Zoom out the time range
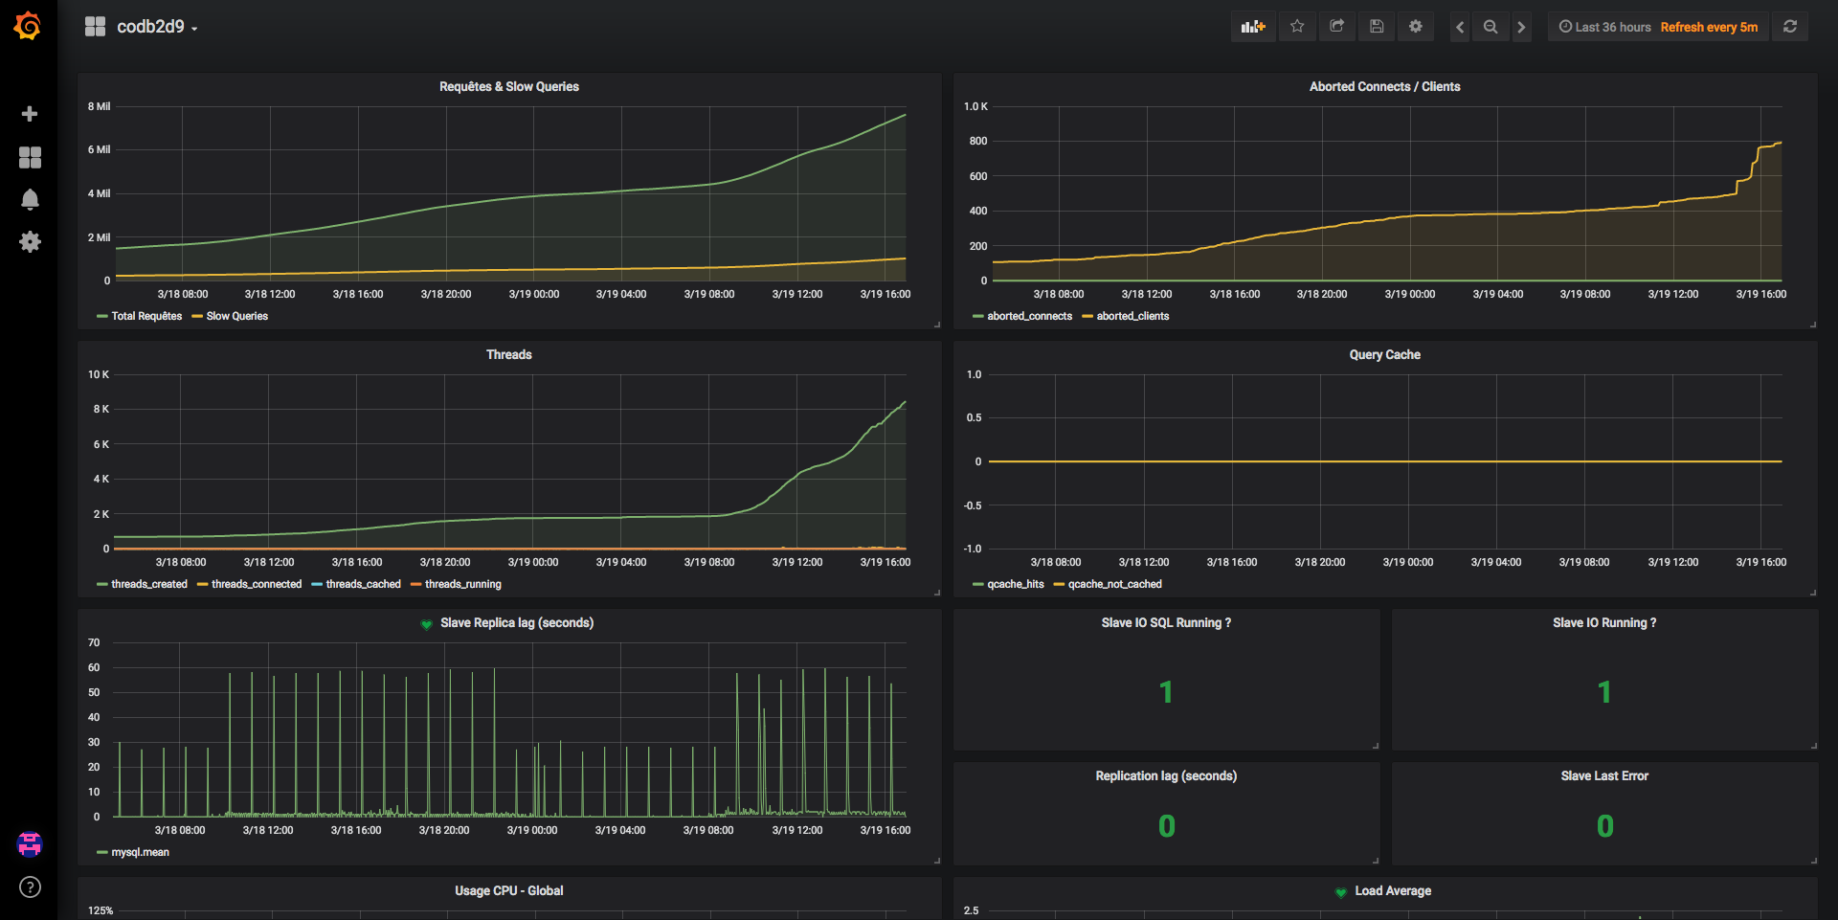The image size is (1838, 920). (1491, 27)
